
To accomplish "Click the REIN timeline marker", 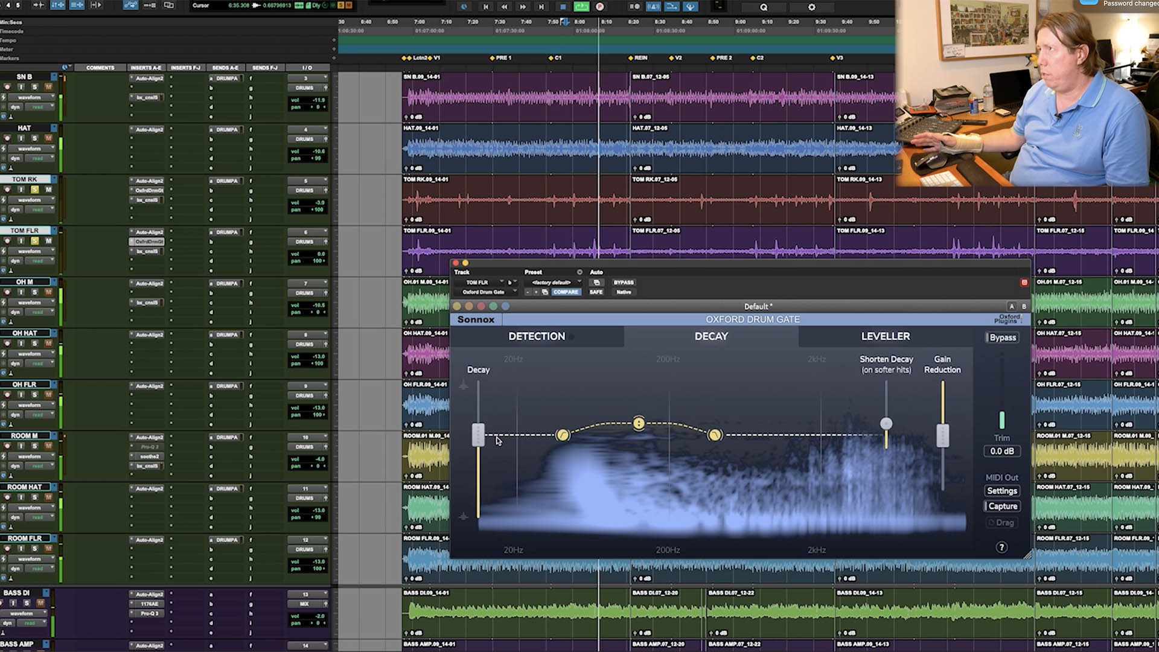I will (637, 58).
